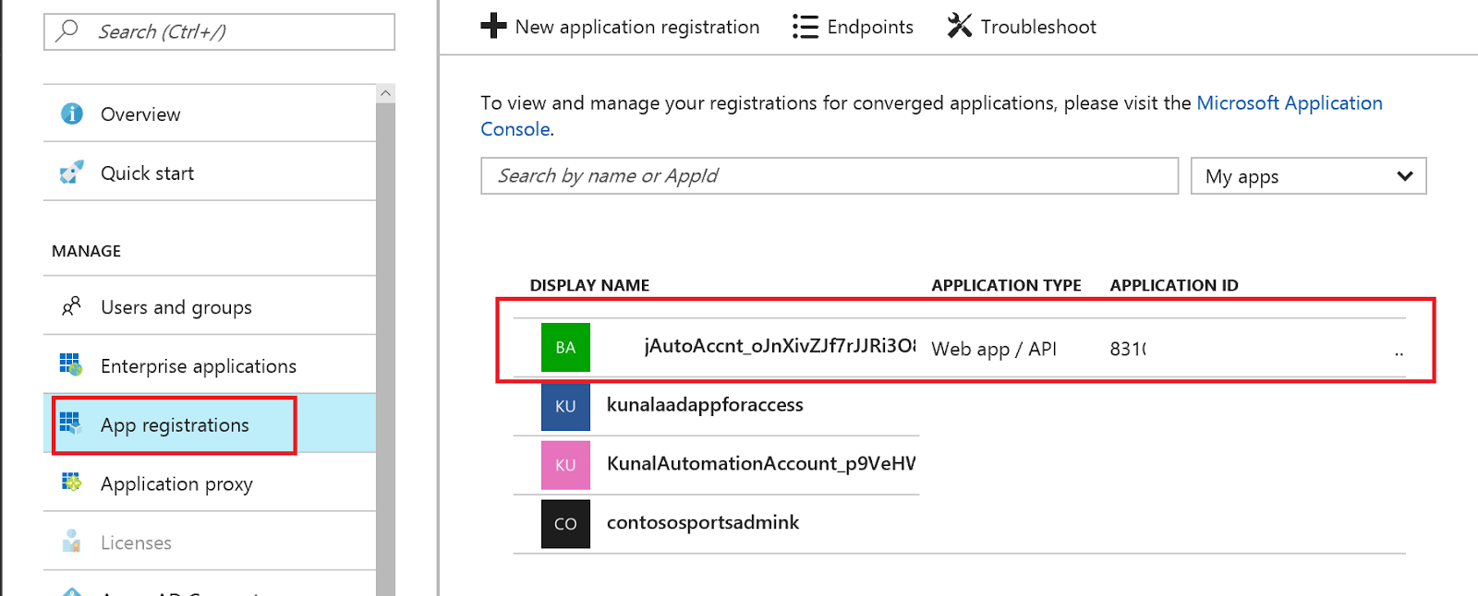Image resolution: width=1478 pixels, height=596 pixels.
Task: Click the Web app / API cell
Action: point(994,349)
